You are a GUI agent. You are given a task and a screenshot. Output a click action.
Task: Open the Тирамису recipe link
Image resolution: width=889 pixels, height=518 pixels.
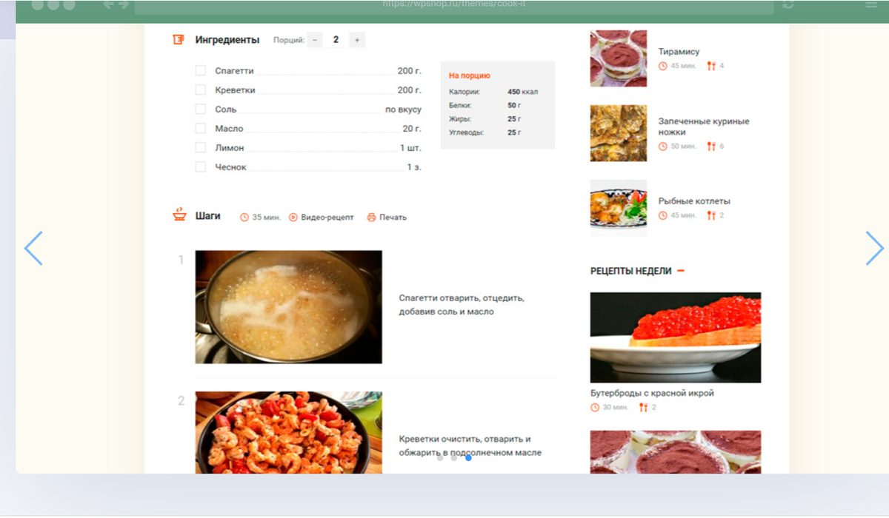(x=679, y=52)
